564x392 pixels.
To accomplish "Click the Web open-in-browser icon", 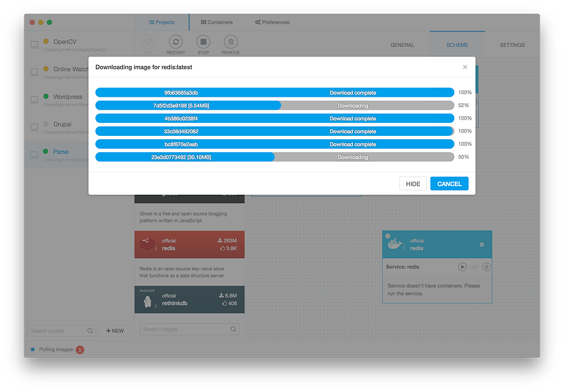I will (x=148, y=42).
